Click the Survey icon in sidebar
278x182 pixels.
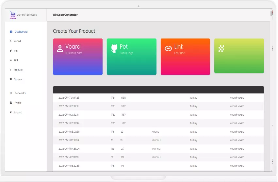(x=11, y=79)
